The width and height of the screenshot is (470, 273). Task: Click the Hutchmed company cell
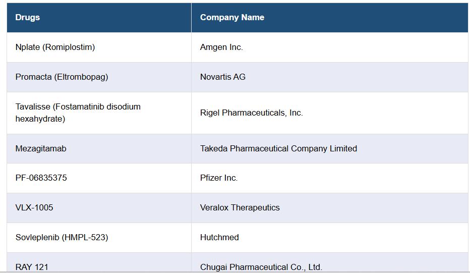click(219, 237)
